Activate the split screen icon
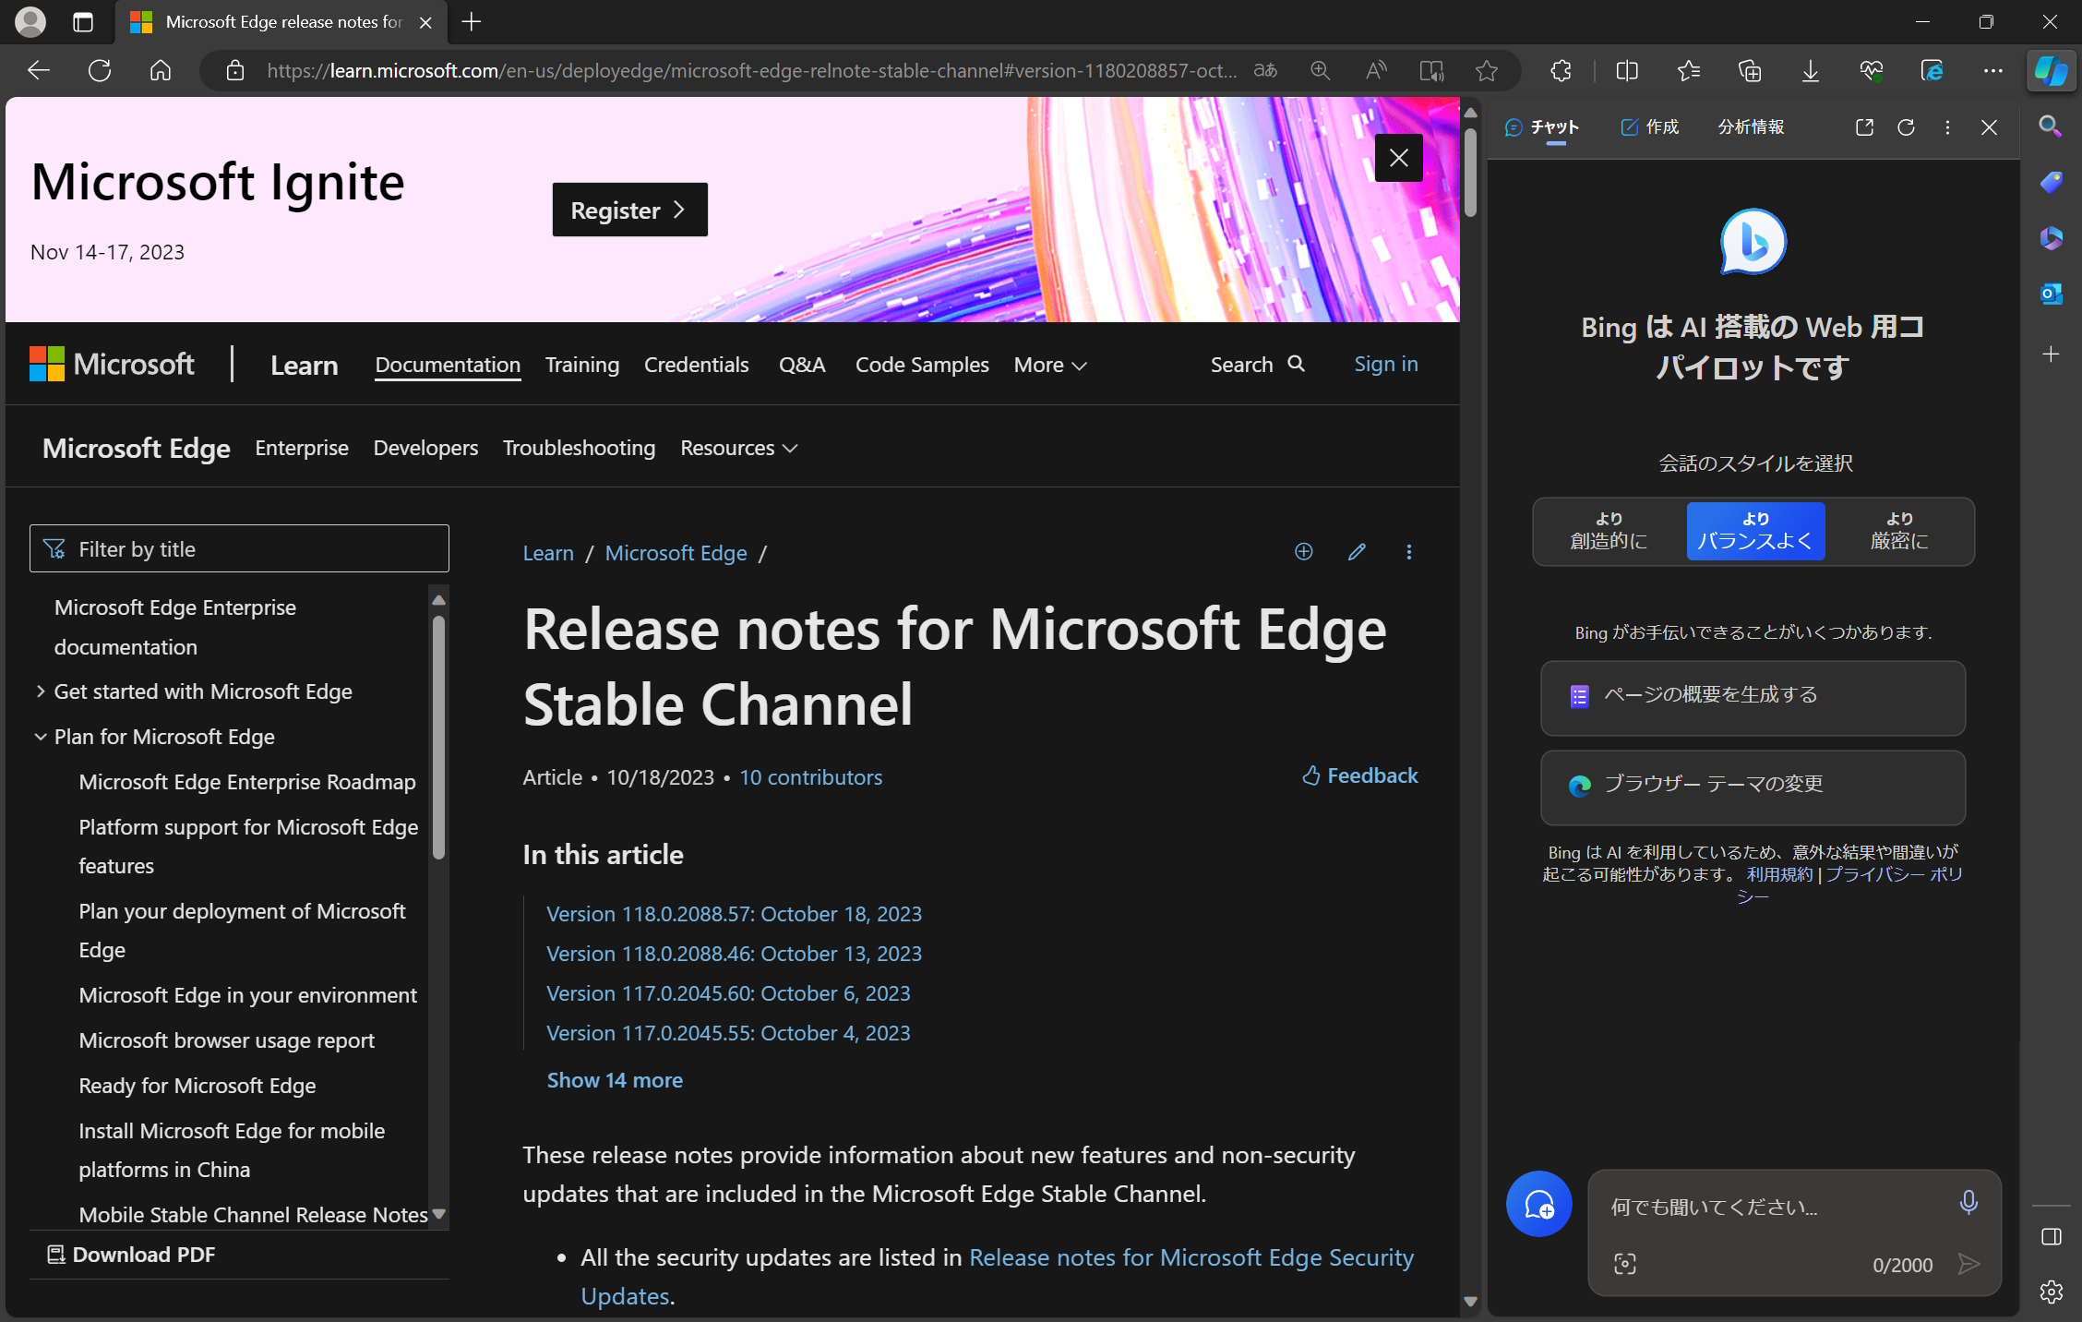The width and height of the screenshot is (2082, 1322). [1627, 70]
